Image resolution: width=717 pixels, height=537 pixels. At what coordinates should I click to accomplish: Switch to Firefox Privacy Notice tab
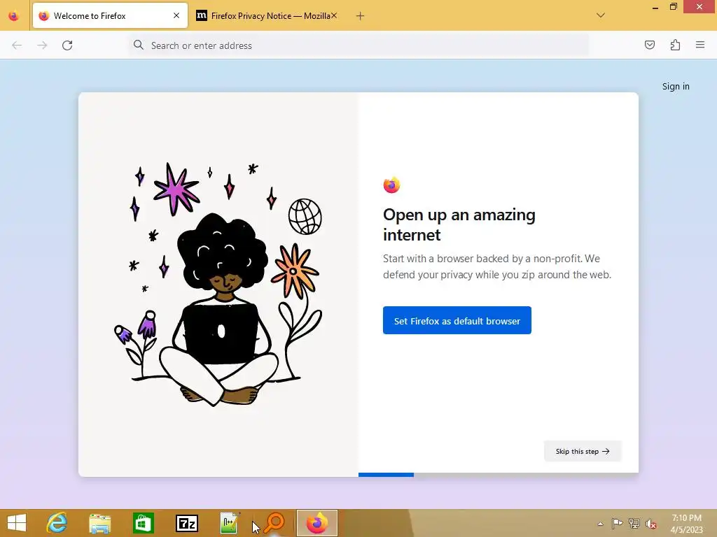coord(267,15)
